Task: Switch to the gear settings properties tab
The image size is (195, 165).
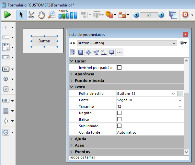Action: 88,52
